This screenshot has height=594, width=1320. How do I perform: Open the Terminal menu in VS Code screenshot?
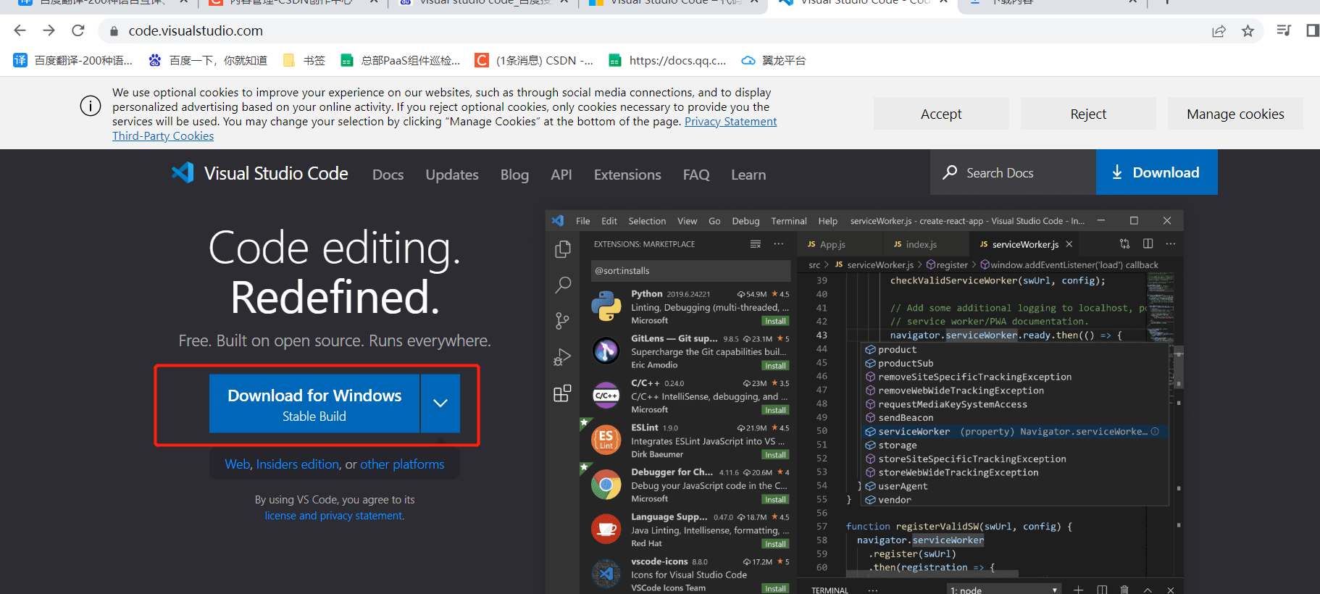click(x=788, y=221)
